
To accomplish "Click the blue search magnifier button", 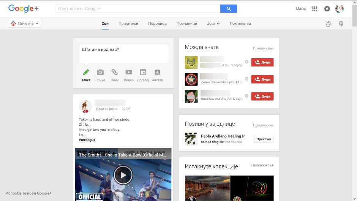I will click(228, 9).
